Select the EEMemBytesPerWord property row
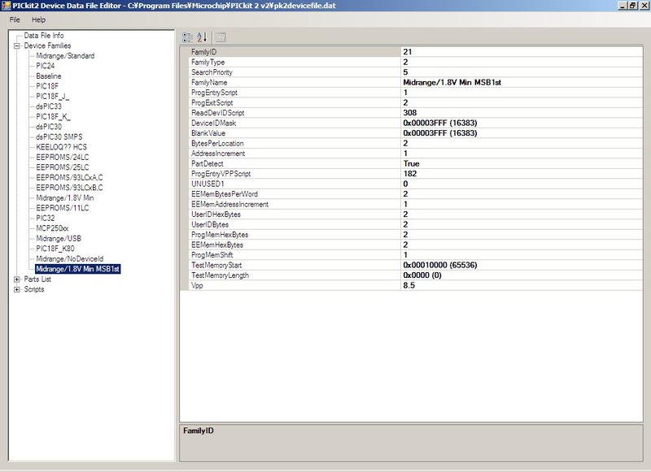651x472 pixels. click(416, 194)
